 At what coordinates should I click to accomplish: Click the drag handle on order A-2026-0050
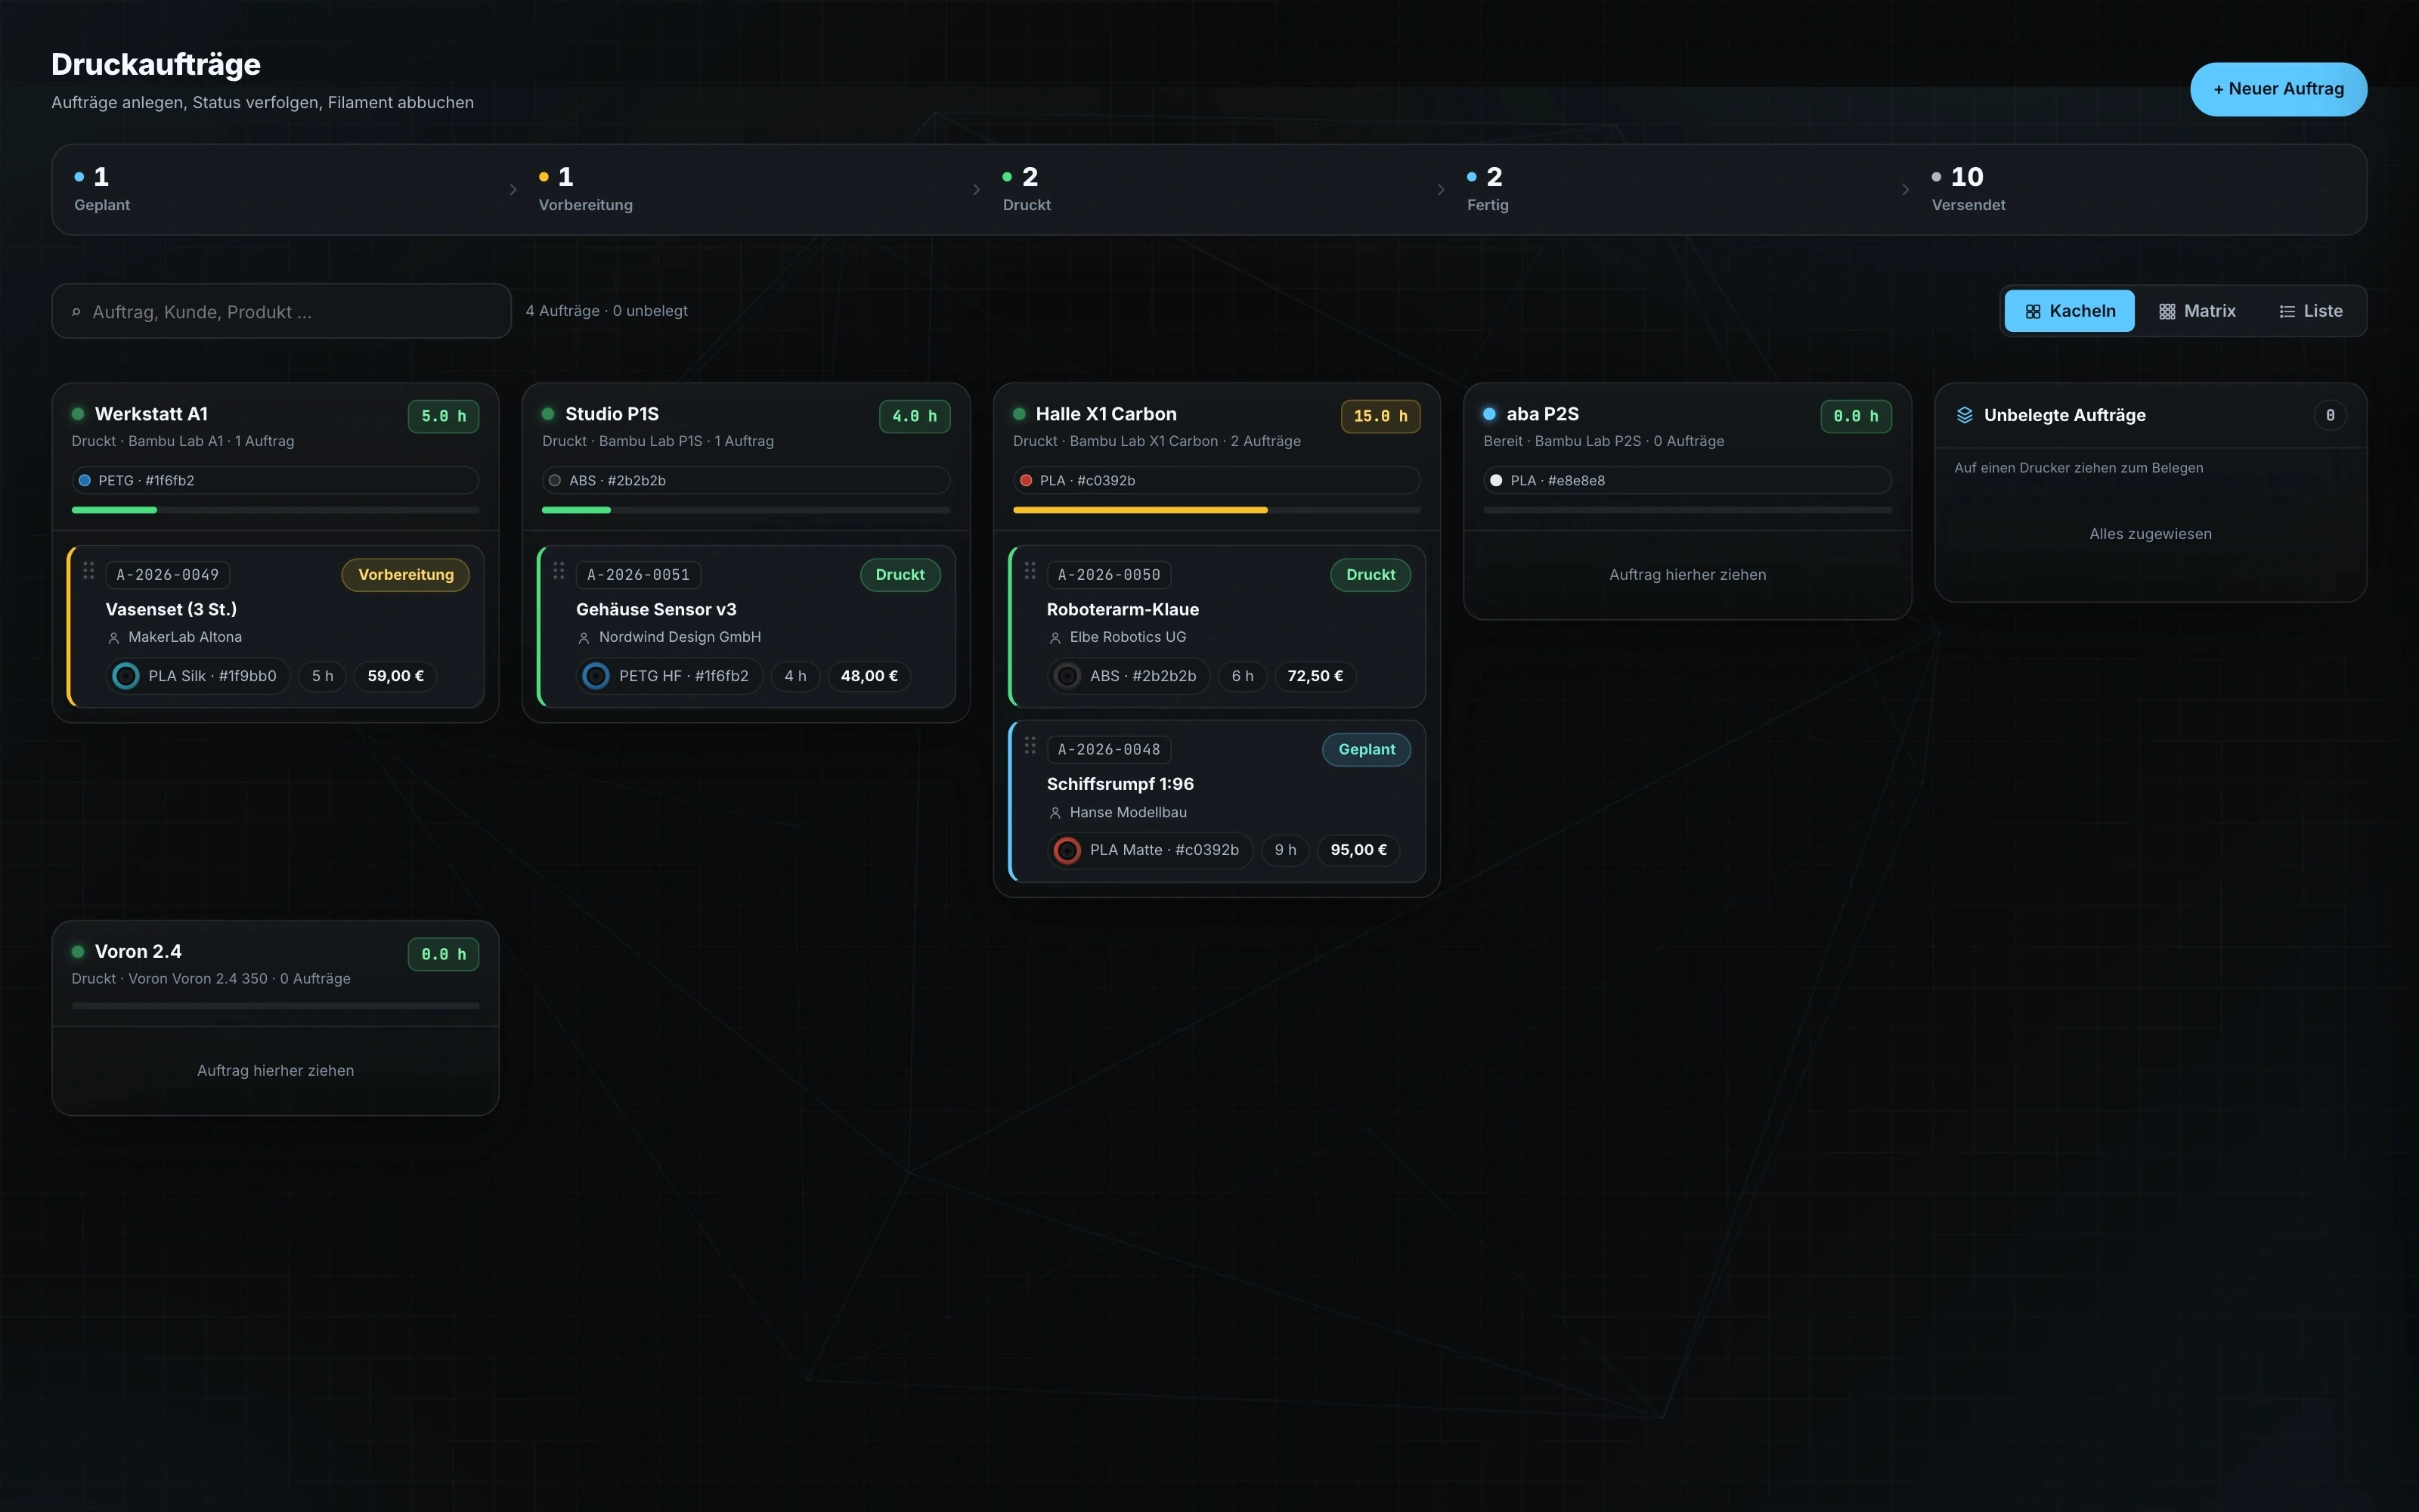pos(1030,570)
